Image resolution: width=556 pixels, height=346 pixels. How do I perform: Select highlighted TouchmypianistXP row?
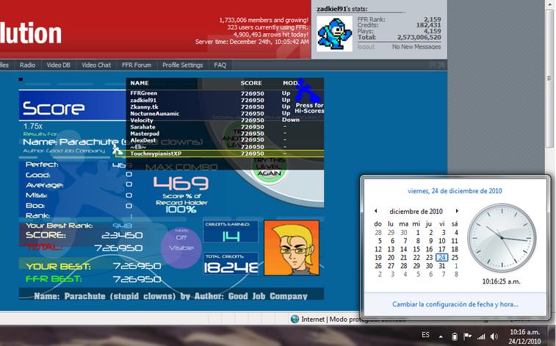point(220,154)
